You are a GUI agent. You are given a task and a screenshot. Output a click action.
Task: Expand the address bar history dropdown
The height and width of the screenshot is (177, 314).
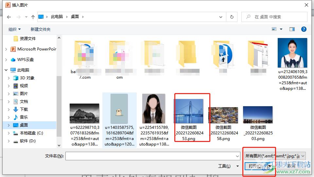click(x=221, y=17)
